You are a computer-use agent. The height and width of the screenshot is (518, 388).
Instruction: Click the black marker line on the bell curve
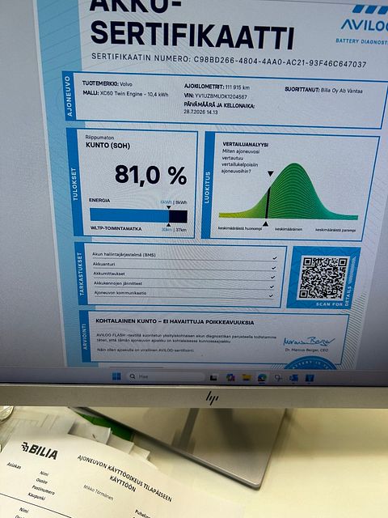click(x=268, y=202)
